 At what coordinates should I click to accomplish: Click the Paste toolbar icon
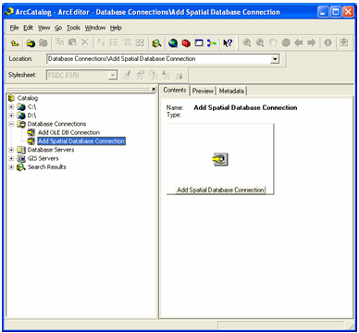point(72,43)
